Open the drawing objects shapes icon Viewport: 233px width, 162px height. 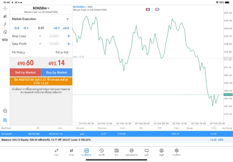click(5, 32)
